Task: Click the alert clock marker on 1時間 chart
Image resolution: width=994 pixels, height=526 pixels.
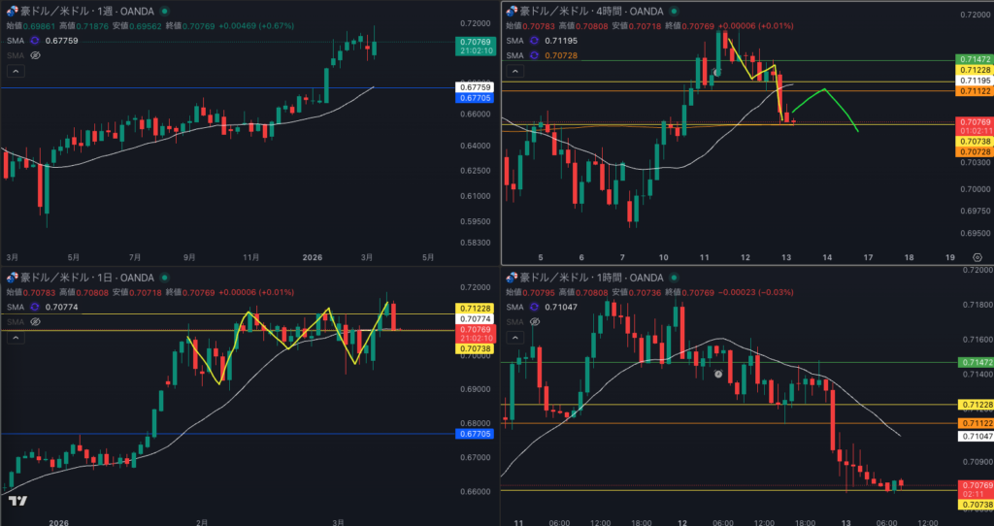Action: [x=718, y=374]
